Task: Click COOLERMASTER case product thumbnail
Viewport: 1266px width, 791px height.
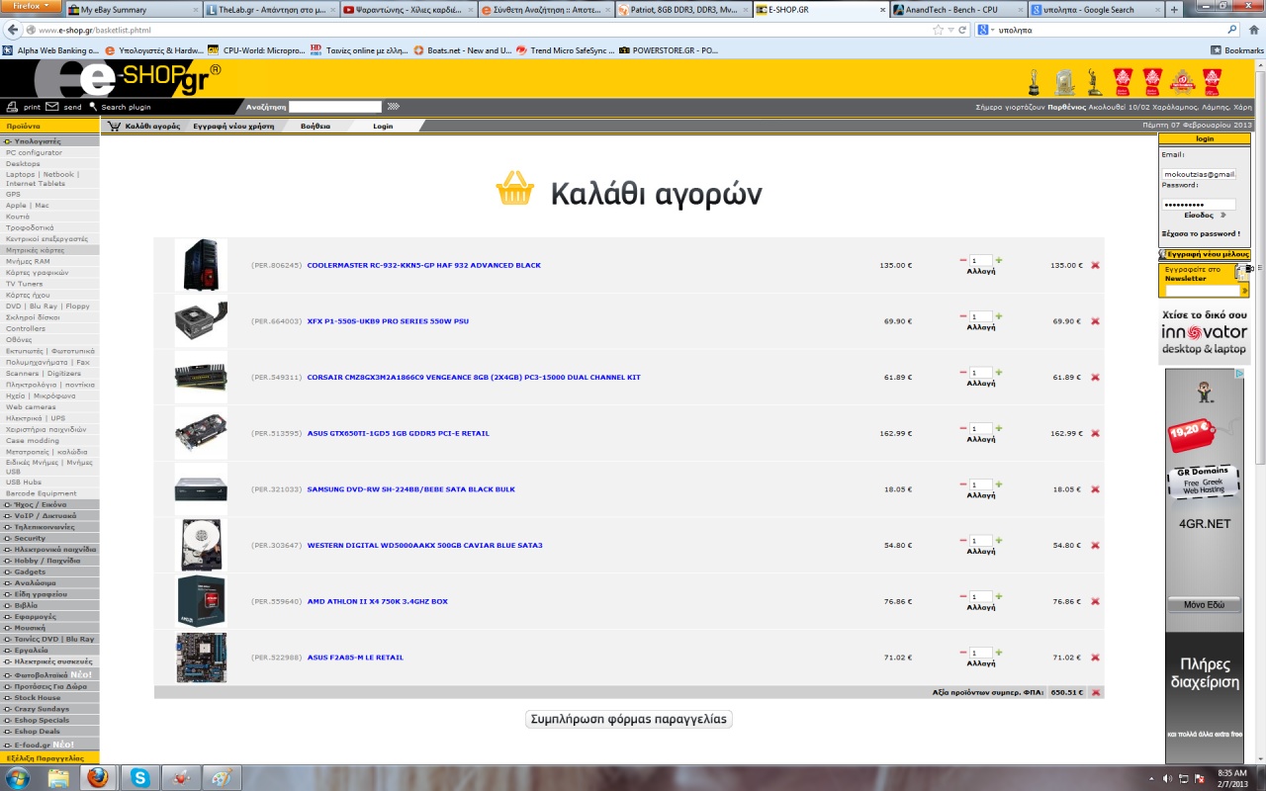Action: [x=201, y=265]
